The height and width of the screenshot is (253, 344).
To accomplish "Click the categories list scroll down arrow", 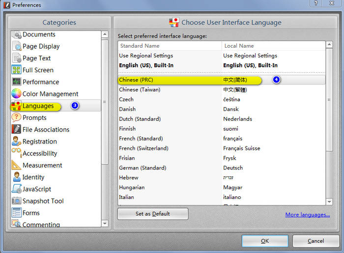I will coord(105,223).
